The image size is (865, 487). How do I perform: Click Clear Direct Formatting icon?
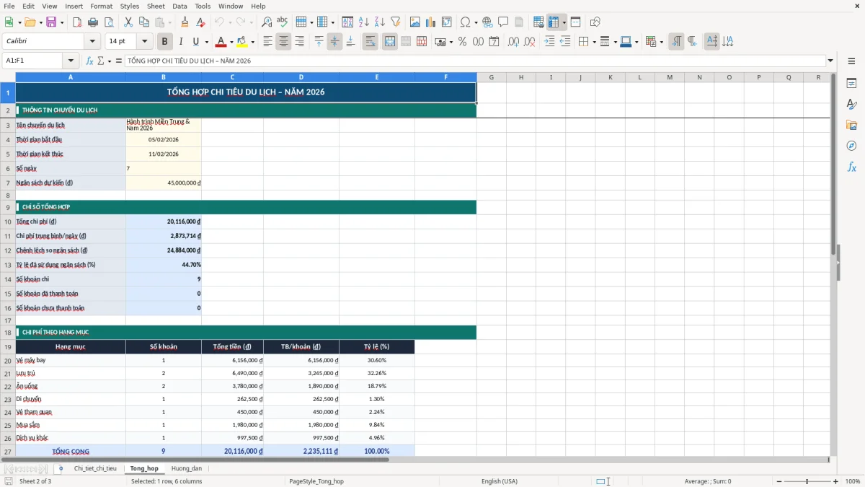pos(200,22)
